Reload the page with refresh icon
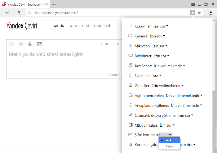217x153 pixels. pos(30,13)
